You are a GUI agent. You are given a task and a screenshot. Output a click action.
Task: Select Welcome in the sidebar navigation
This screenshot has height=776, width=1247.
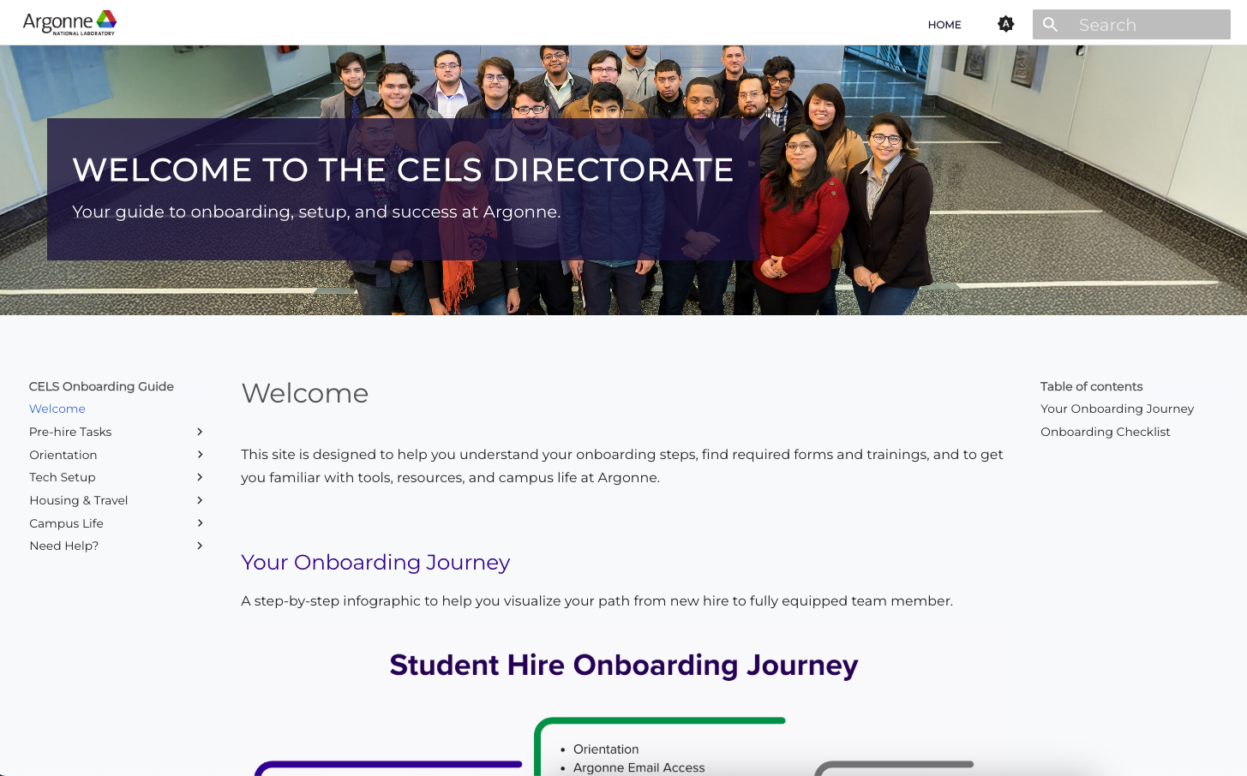tap(57, 409)
